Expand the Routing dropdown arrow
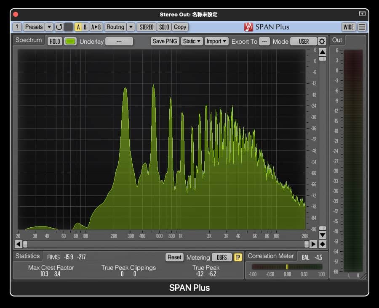 pos(131,27)
